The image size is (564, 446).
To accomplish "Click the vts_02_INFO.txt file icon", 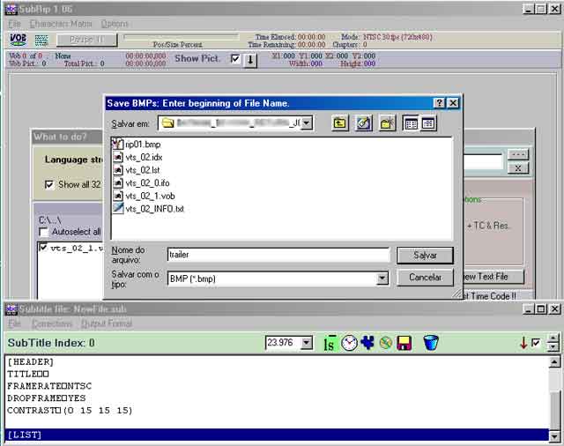I will (118, 209).
